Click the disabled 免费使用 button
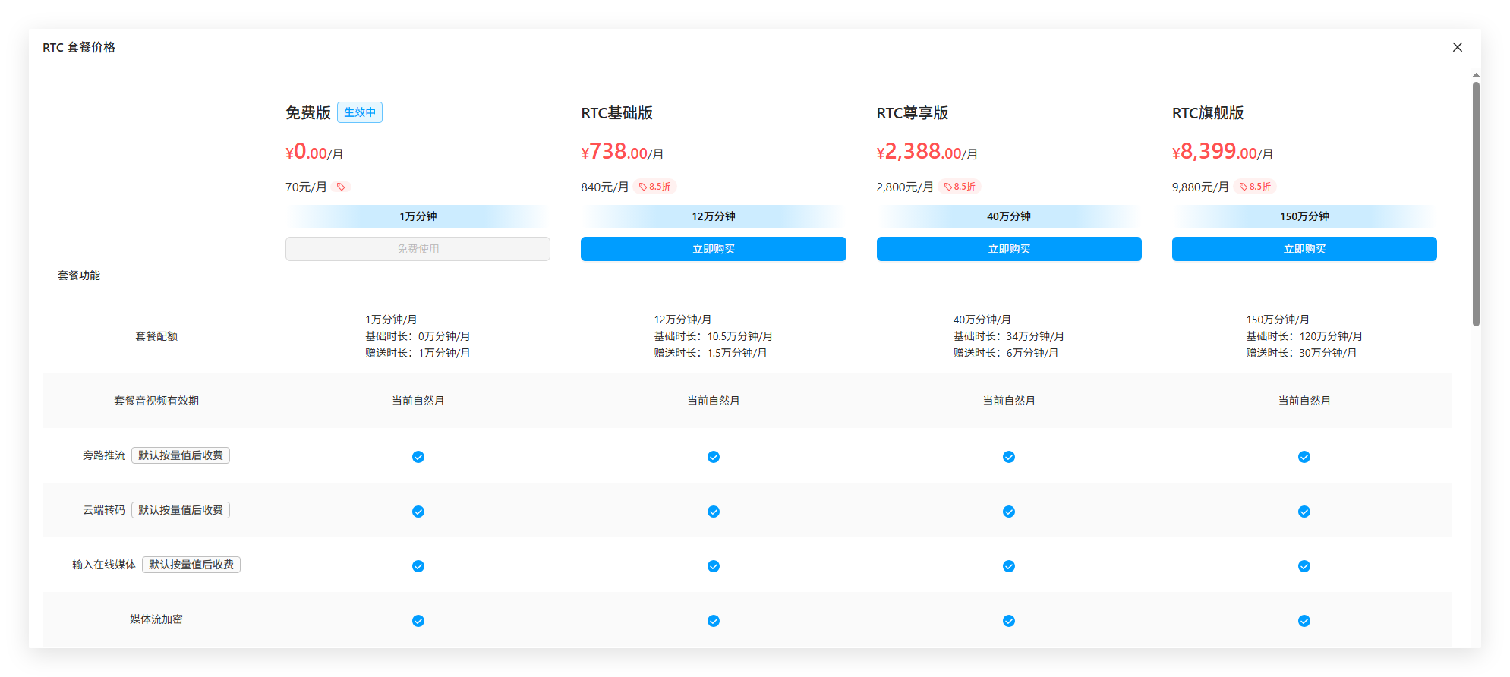 tap(418, 249)
